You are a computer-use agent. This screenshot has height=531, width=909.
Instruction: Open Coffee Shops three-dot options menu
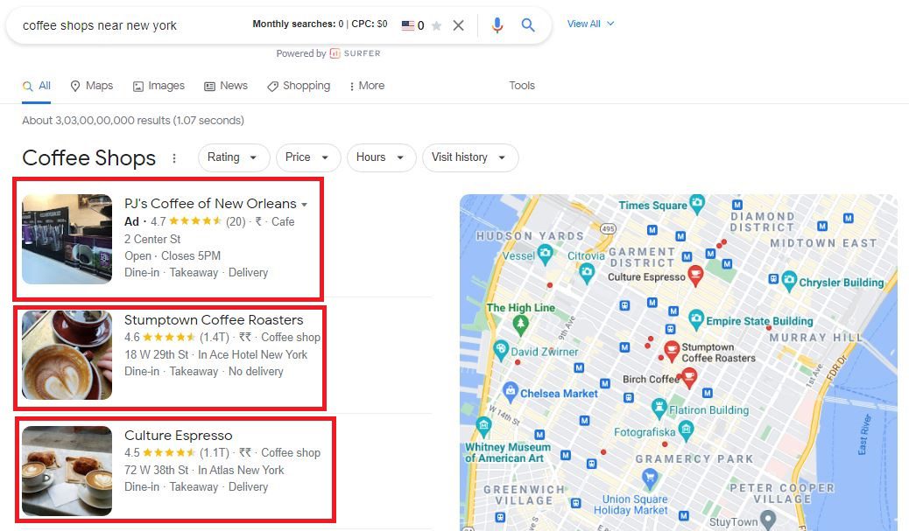tap(174, 158)
